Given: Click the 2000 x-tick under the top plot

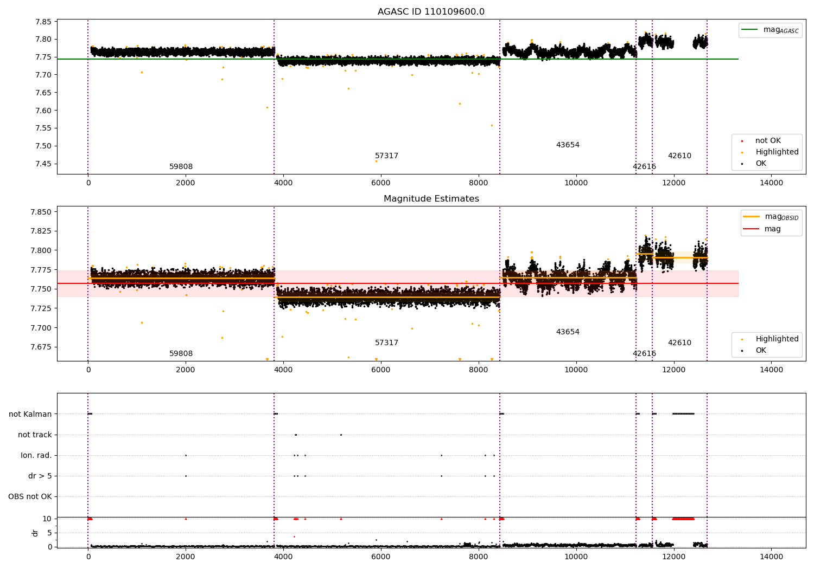Looking at the screenshot, I should tap(186, 183).
